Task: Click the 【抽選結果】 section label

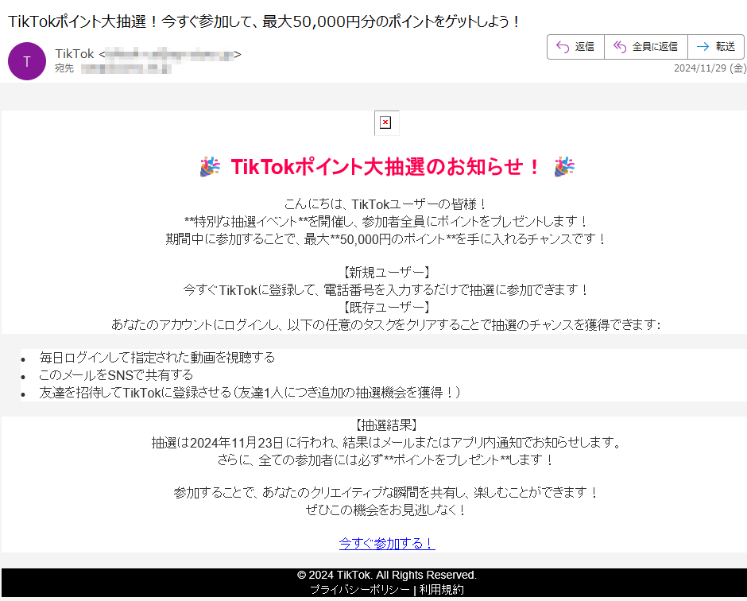Action: pos(387,425)
